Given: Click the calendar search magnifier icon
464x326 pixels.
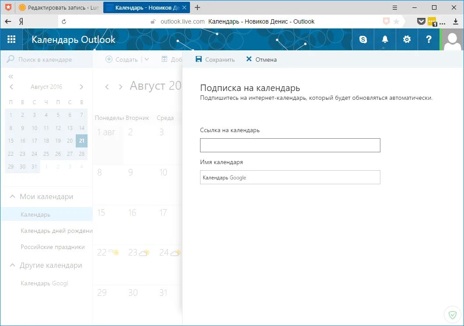Looking at the screenshot, I should (11, 59).
